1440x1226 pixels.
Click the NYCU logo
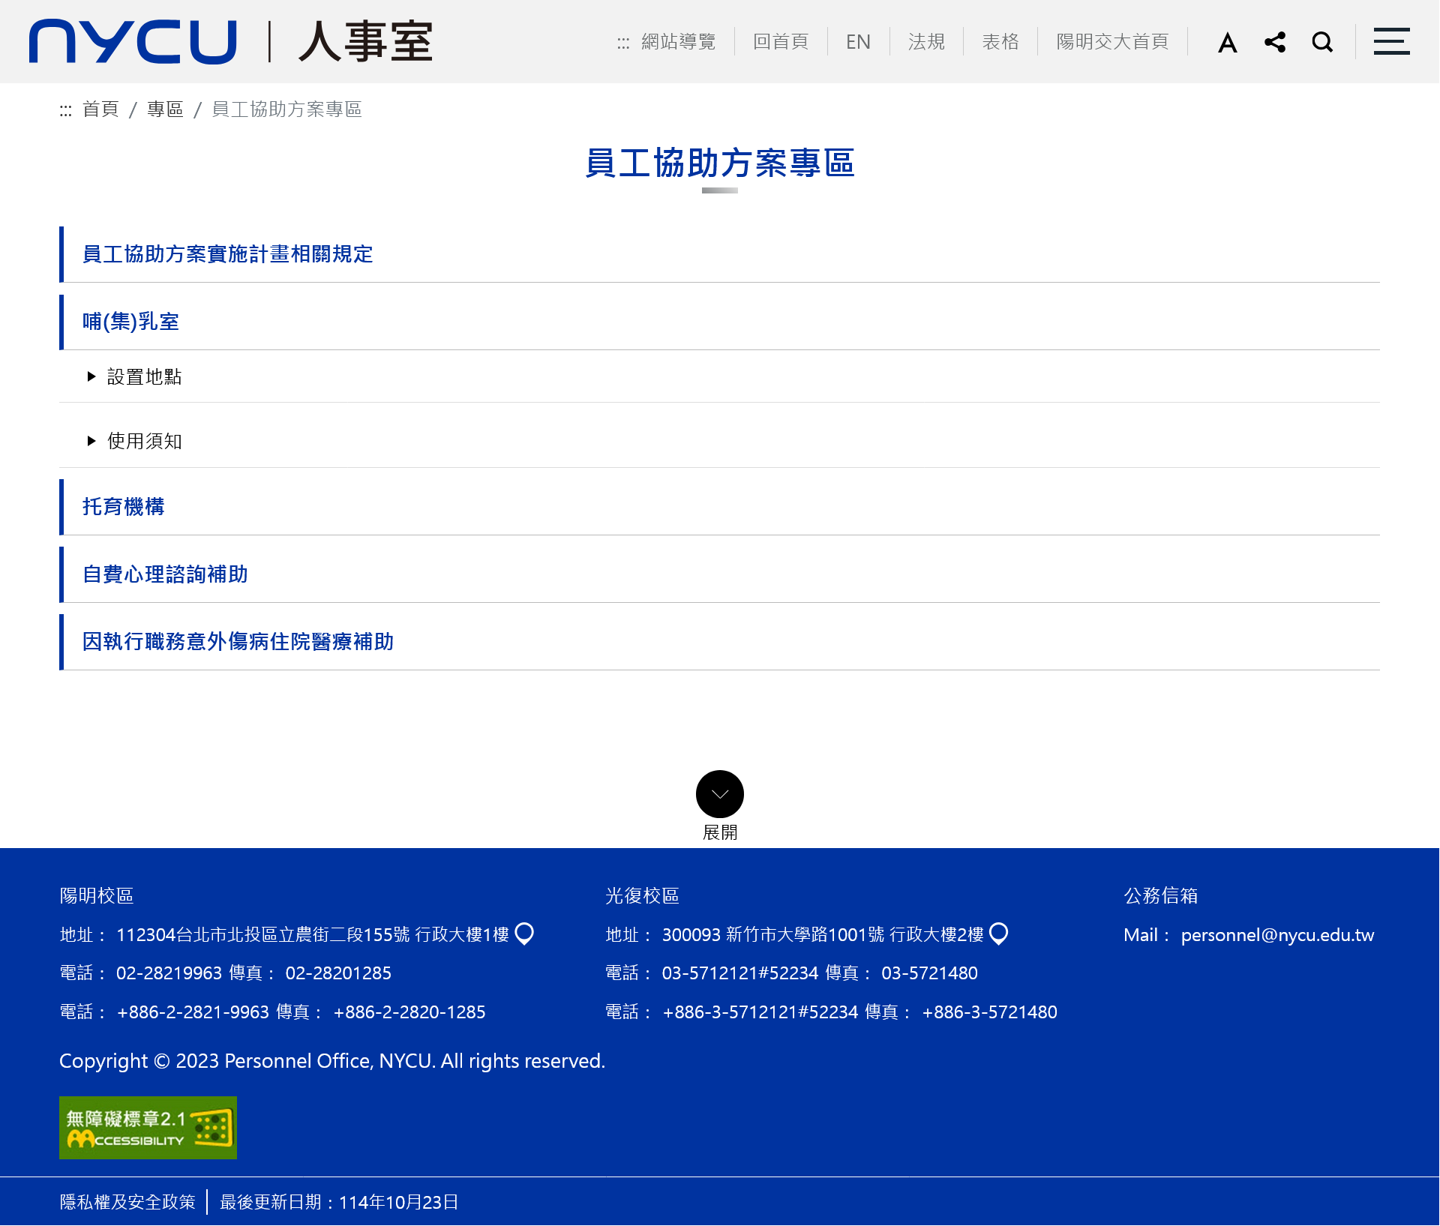point(133,42)
